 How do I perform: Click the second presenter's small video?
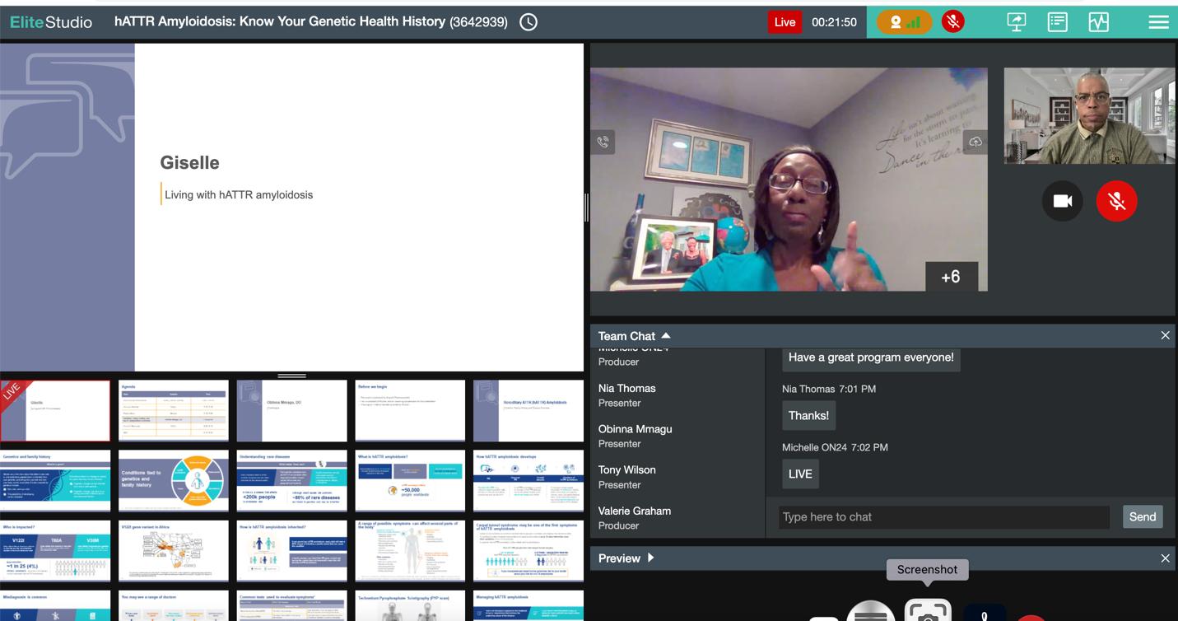[x=1089, y=115]
